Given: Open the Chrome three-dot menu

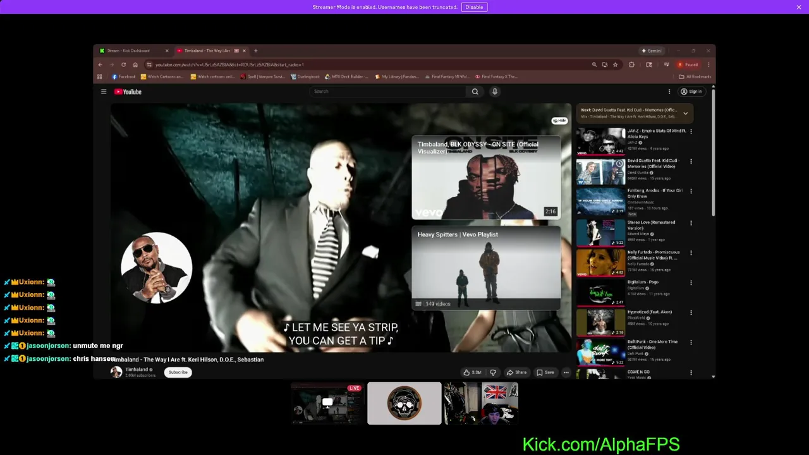Looking at the screenshot, I should coord(709,64).
